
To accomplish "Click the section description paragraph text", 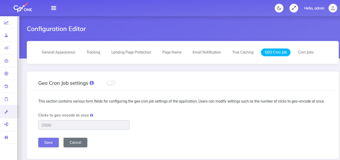I will (181, 101).
